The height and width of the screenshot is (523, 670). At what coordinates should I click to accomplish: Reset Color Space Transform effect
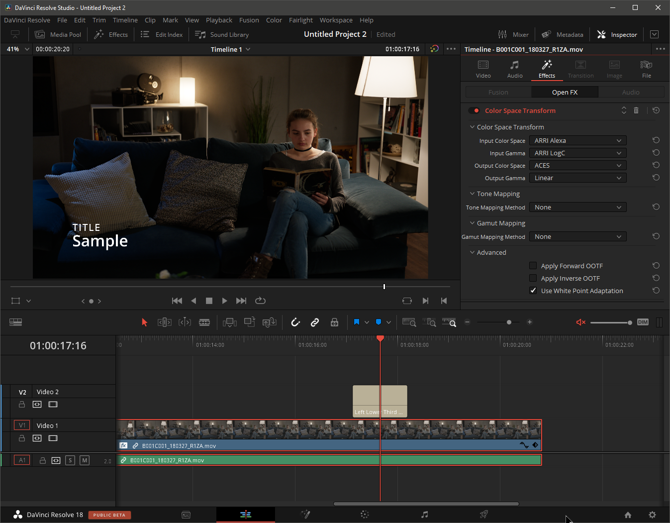coord(656,110)
